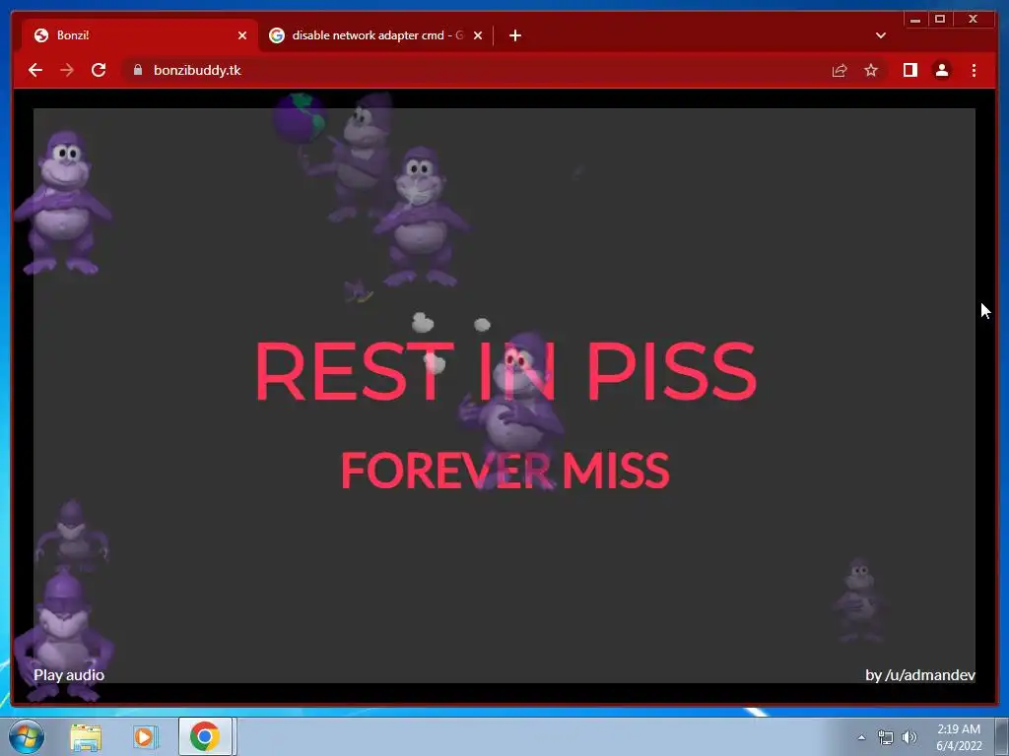The width and height of the screenshot is (1009, 756).
Task: Share this page using share icon
Action: coord(840,70)
